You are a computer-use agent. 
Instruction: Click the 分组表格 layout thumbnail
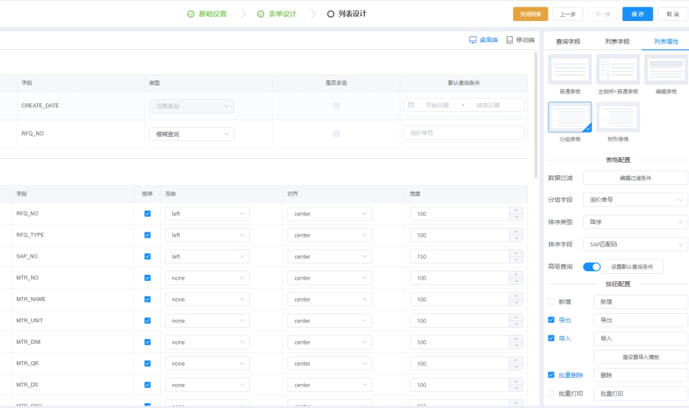[x=569, y=117]
